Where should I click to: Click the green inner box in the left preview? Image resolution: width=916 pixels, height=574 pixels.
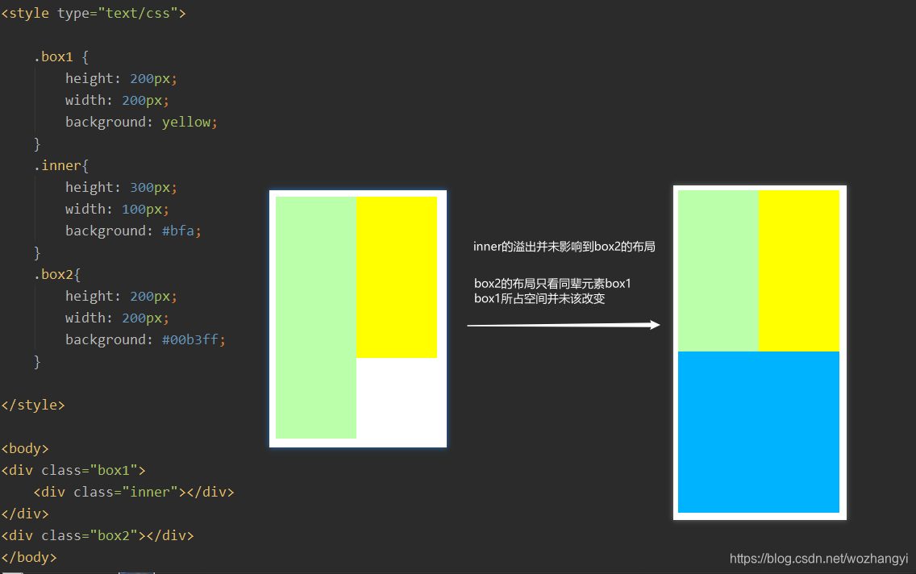[x=316, y=317]
